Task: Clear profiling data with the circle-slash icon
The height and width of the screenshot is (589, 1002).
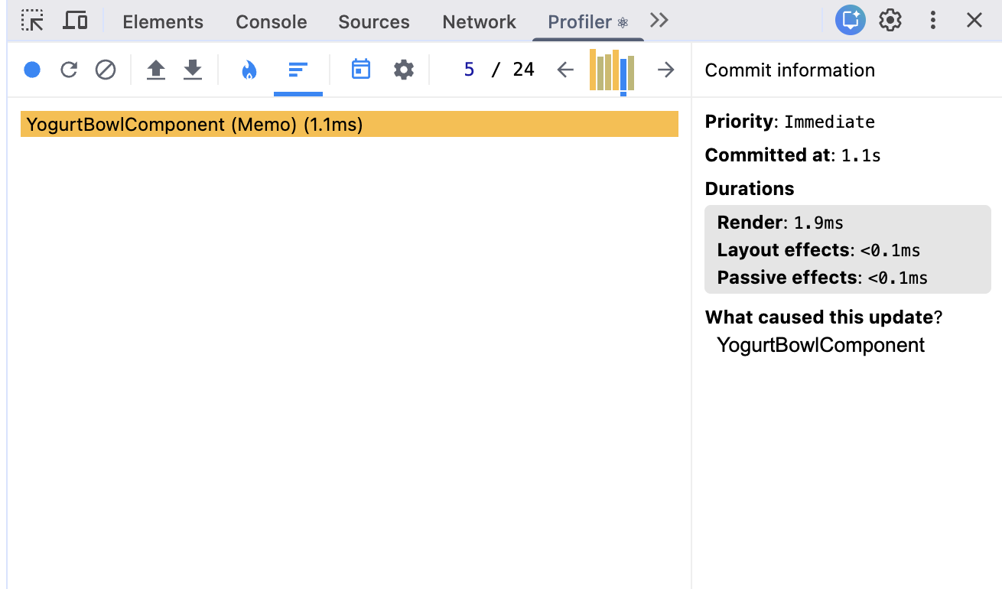Action: [106, 70]
